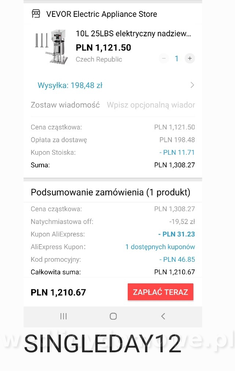235x371 pixels.
Task: Click the optional message input field
Action: coord(151,105)
